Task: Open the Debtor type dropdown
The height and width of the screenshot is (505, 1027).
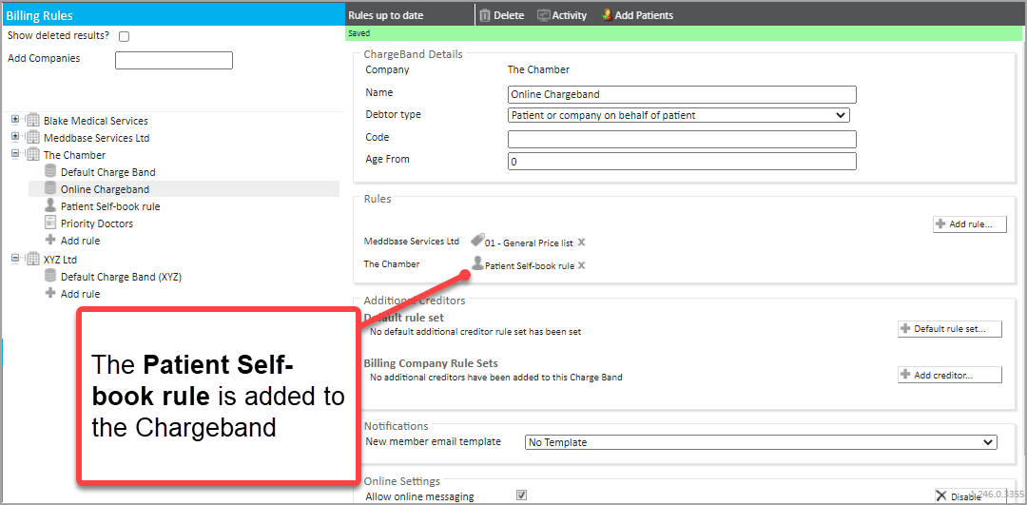Action: (x=678, y=115)
